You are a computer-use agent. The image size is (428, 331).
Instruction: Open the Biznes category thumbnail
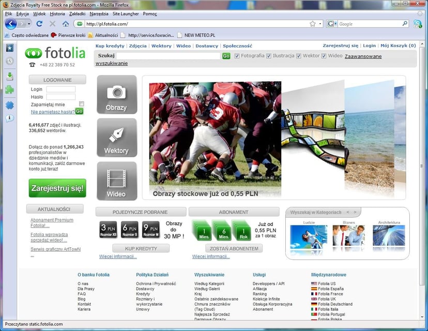(x=349, y=235)
